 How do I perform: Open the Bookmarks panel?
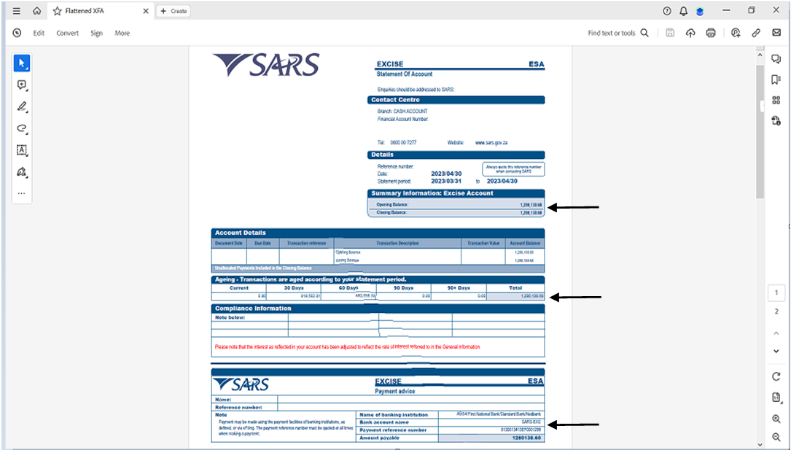(x=776, y=79)
